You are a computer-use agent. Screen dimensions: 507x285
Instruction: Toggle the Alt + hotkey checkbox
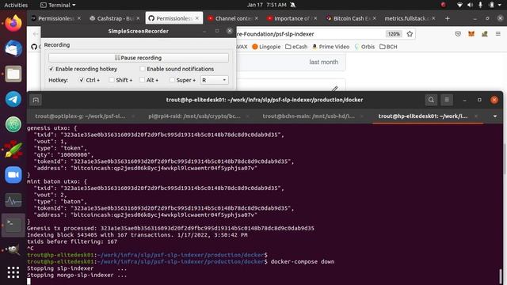142,80
